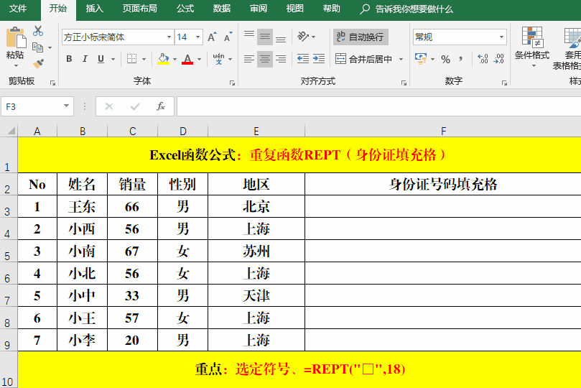Screen dimensions: 581x388
Task: Increase font size with large A
Action: (x=212, y=37)
